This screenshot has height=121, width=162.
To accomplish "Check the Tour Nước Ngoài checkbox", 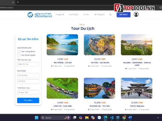I will tap(19, 55).
